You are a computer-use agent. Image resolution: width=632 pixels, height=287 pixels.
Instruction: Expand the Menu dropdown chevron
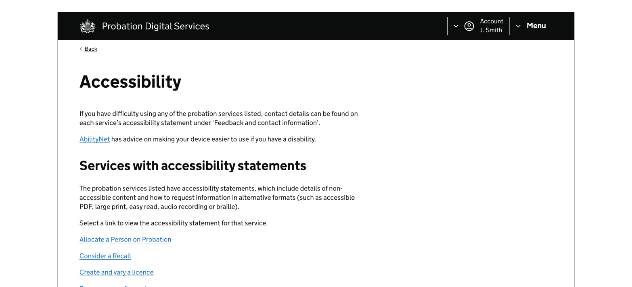click(518, 26)
